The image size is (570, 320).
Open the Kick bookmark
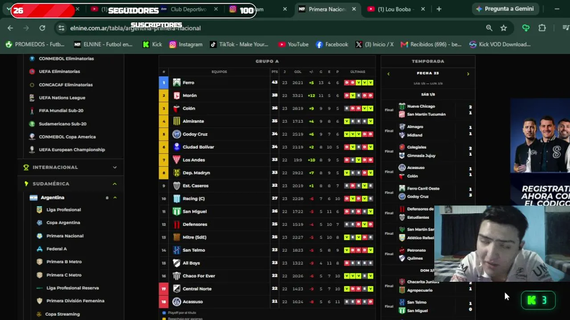[x=152, y=44]
